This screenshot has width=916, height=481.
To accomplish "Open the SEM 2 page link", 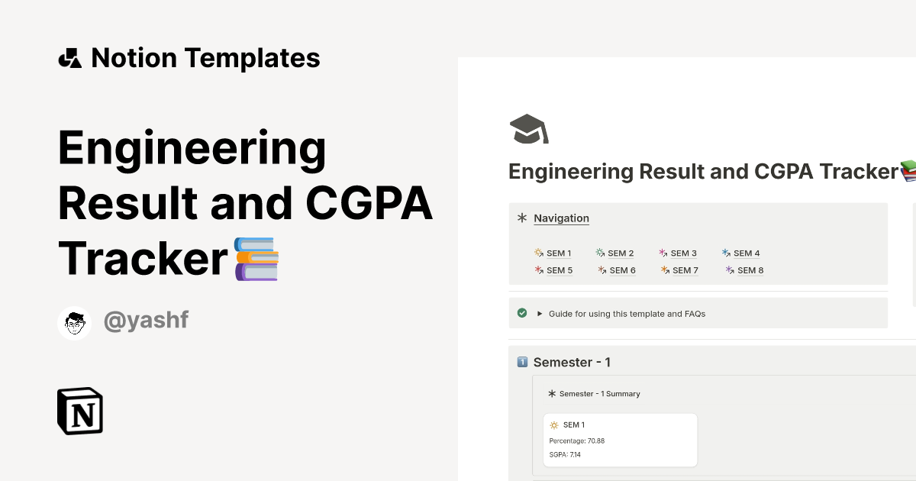I will tap(621, 253).
